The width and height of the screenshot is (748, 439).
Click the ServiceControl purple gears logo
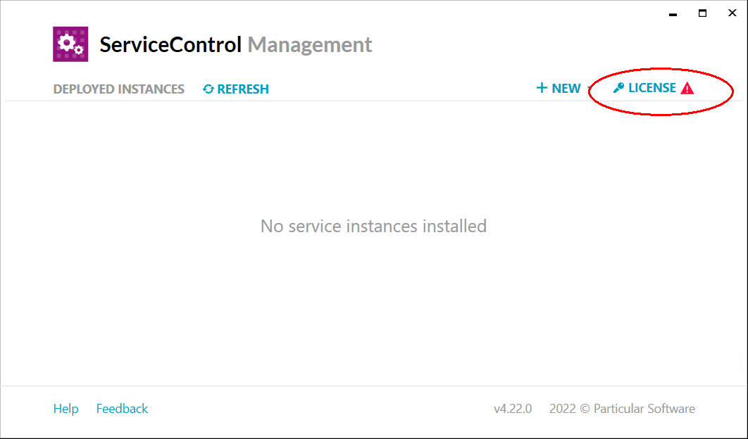(x=70, y=44)
